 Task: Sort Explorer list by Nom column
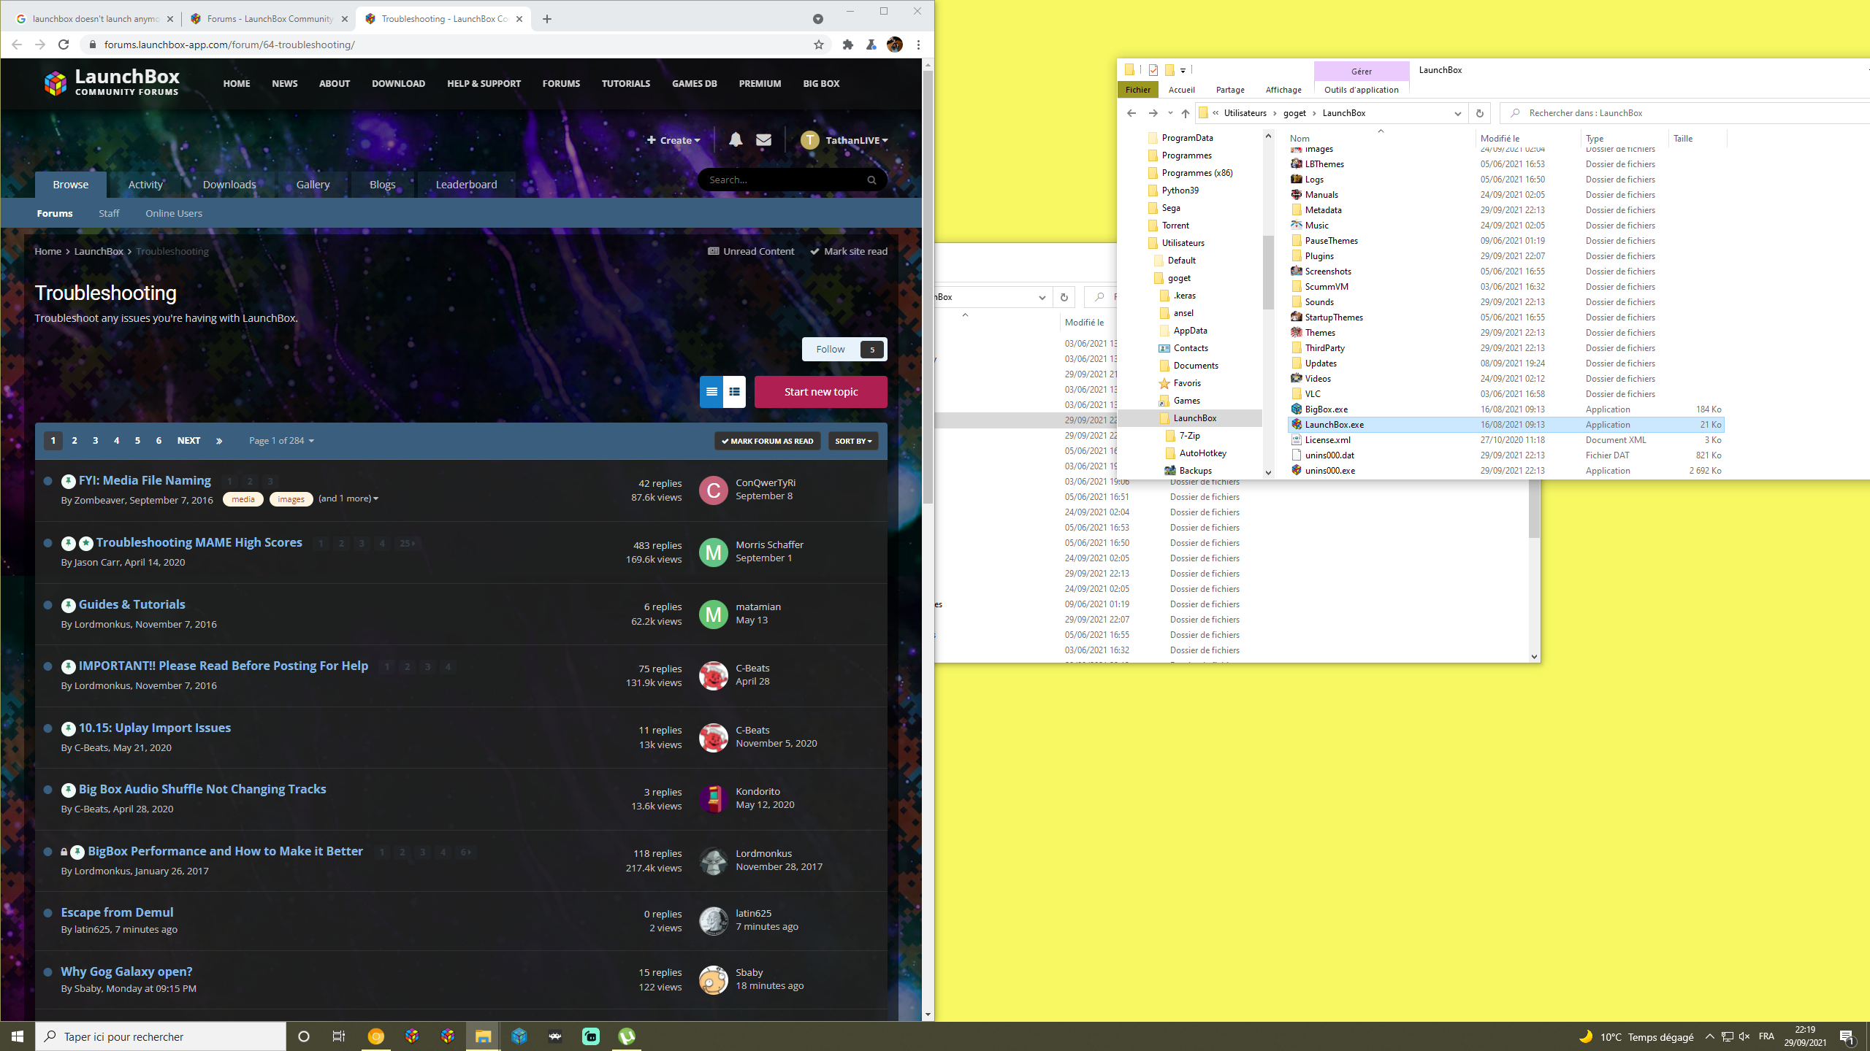coord(1300,139)
